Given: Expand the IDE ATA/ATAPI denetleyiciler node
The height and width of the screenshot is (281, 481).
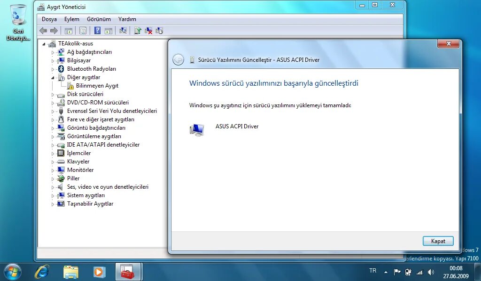Looking at the screenshot, I should pos(53,145).
